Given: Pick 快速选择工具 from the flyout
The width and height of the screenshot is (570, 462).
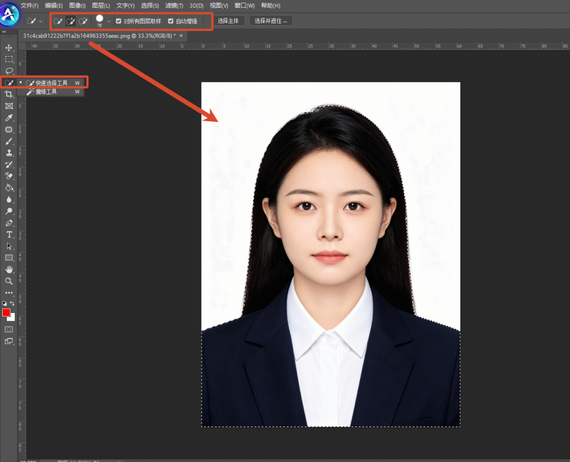Looking at the screenshot, I should pos(52,83).
